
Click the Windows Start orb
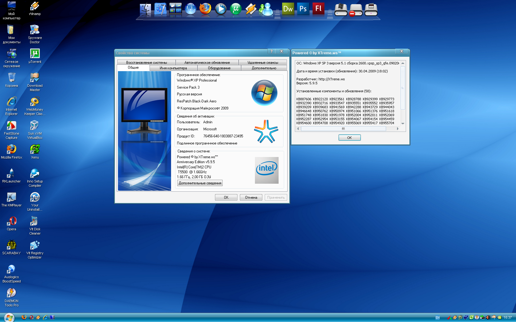coord(9,317)
